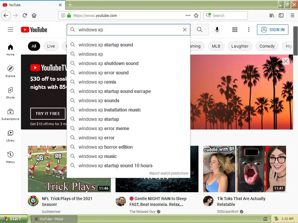
Task: Open YouTube settings three-dot menu
Action: point(249,30)
